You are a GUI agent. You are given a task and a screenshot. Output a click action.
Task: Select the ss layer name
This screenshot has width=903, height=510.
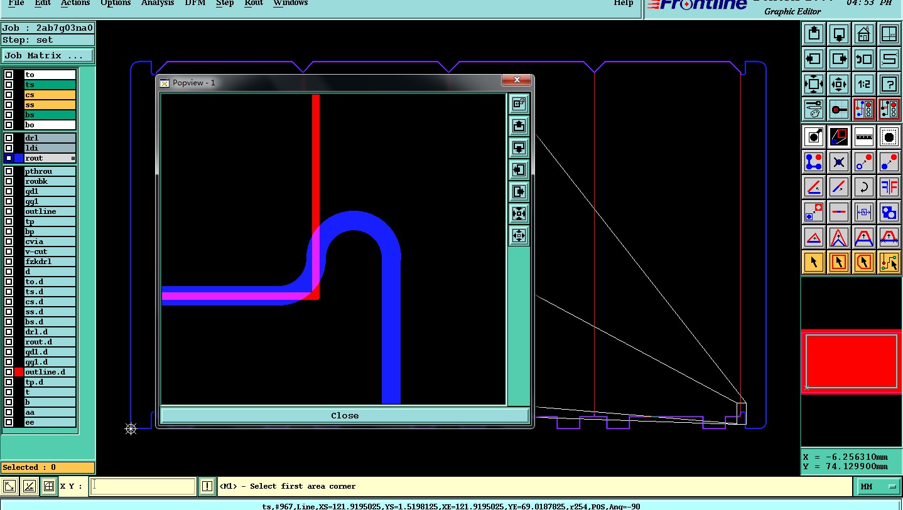point(50,105)
